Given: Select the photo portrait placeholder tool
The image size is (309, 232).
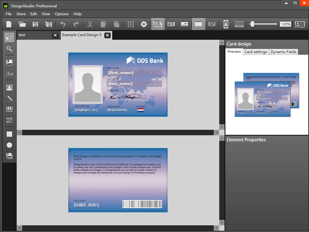Looking at the screenshot, I should pos(9,87).
